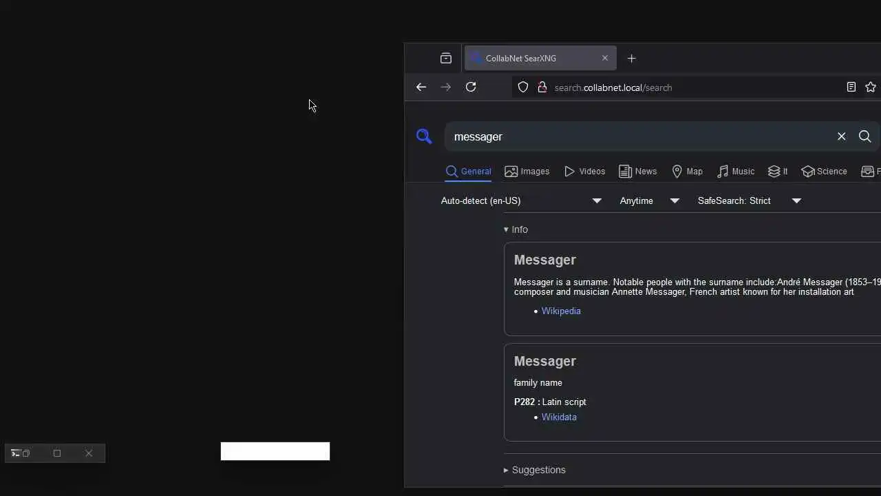Click the X icon in small floating toolbar
The width and height of the screenshot is (881, 496).
(x=89, y=453)
